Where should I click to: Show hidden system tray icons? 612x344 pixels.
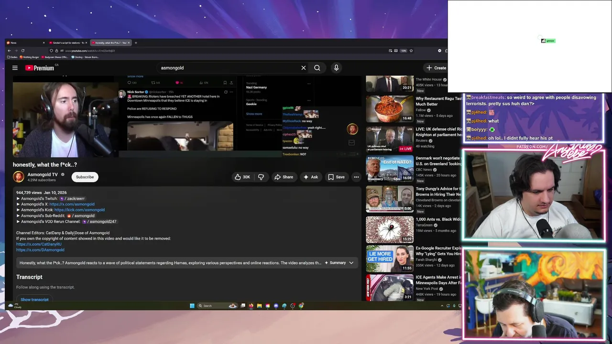pos(442,306)
